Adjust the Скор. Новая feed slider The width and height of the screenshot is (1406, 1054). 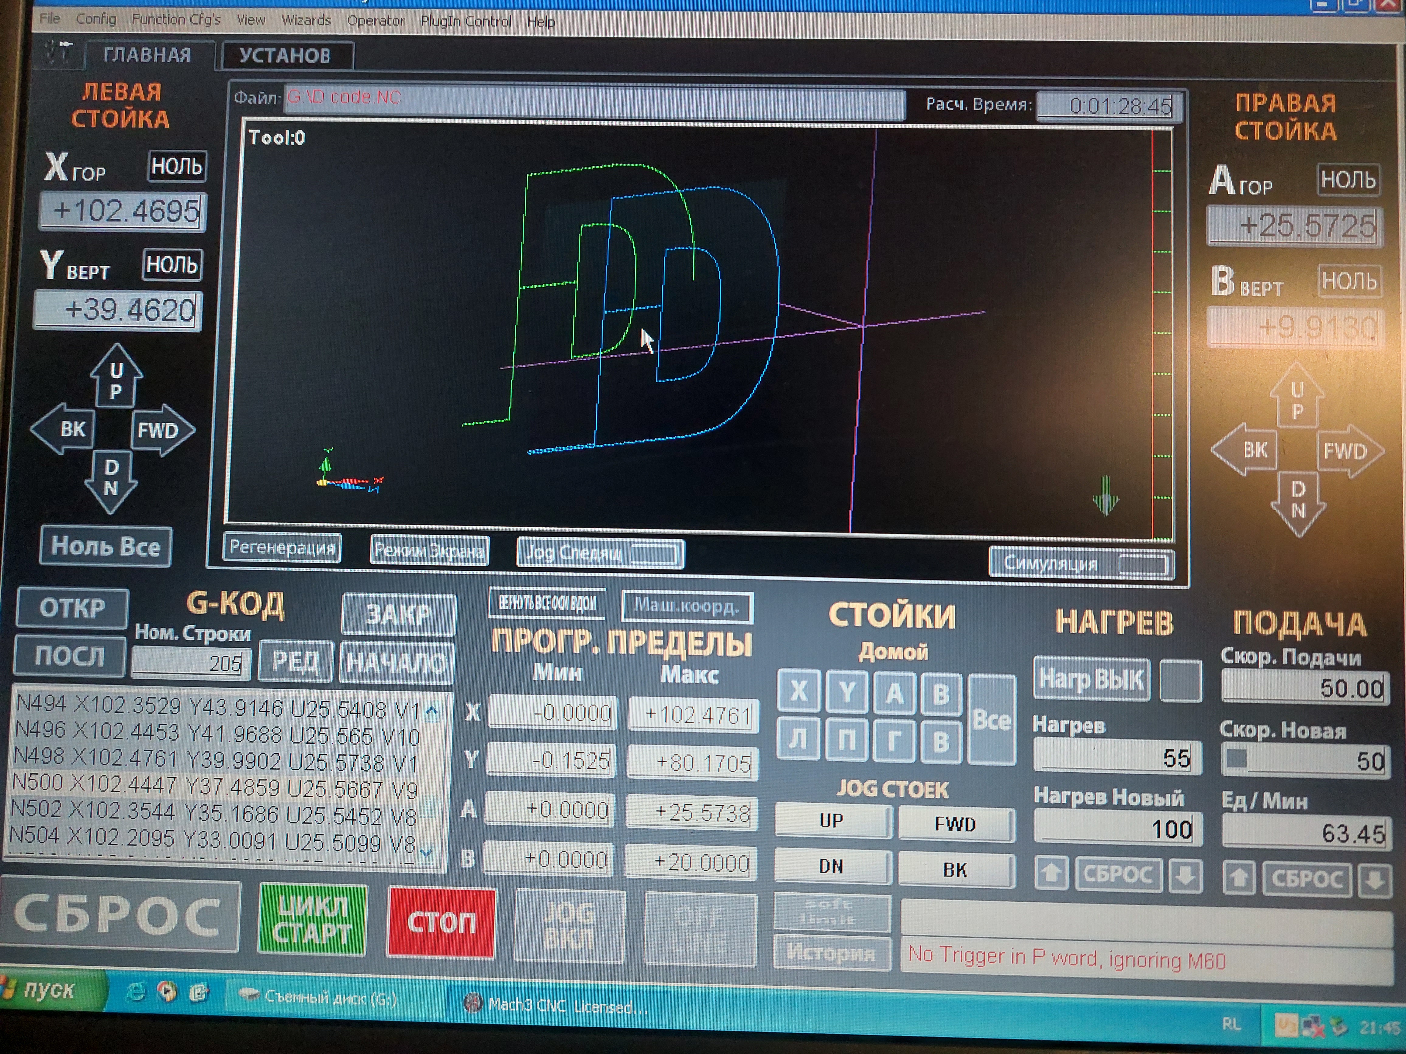click(1237, 759)
